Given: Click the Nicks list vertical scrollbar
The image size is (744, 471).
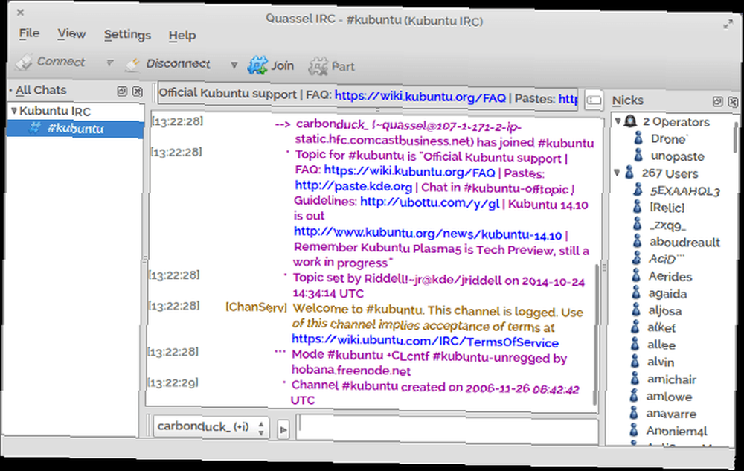Looking at the screenshot, I should 736,138.
